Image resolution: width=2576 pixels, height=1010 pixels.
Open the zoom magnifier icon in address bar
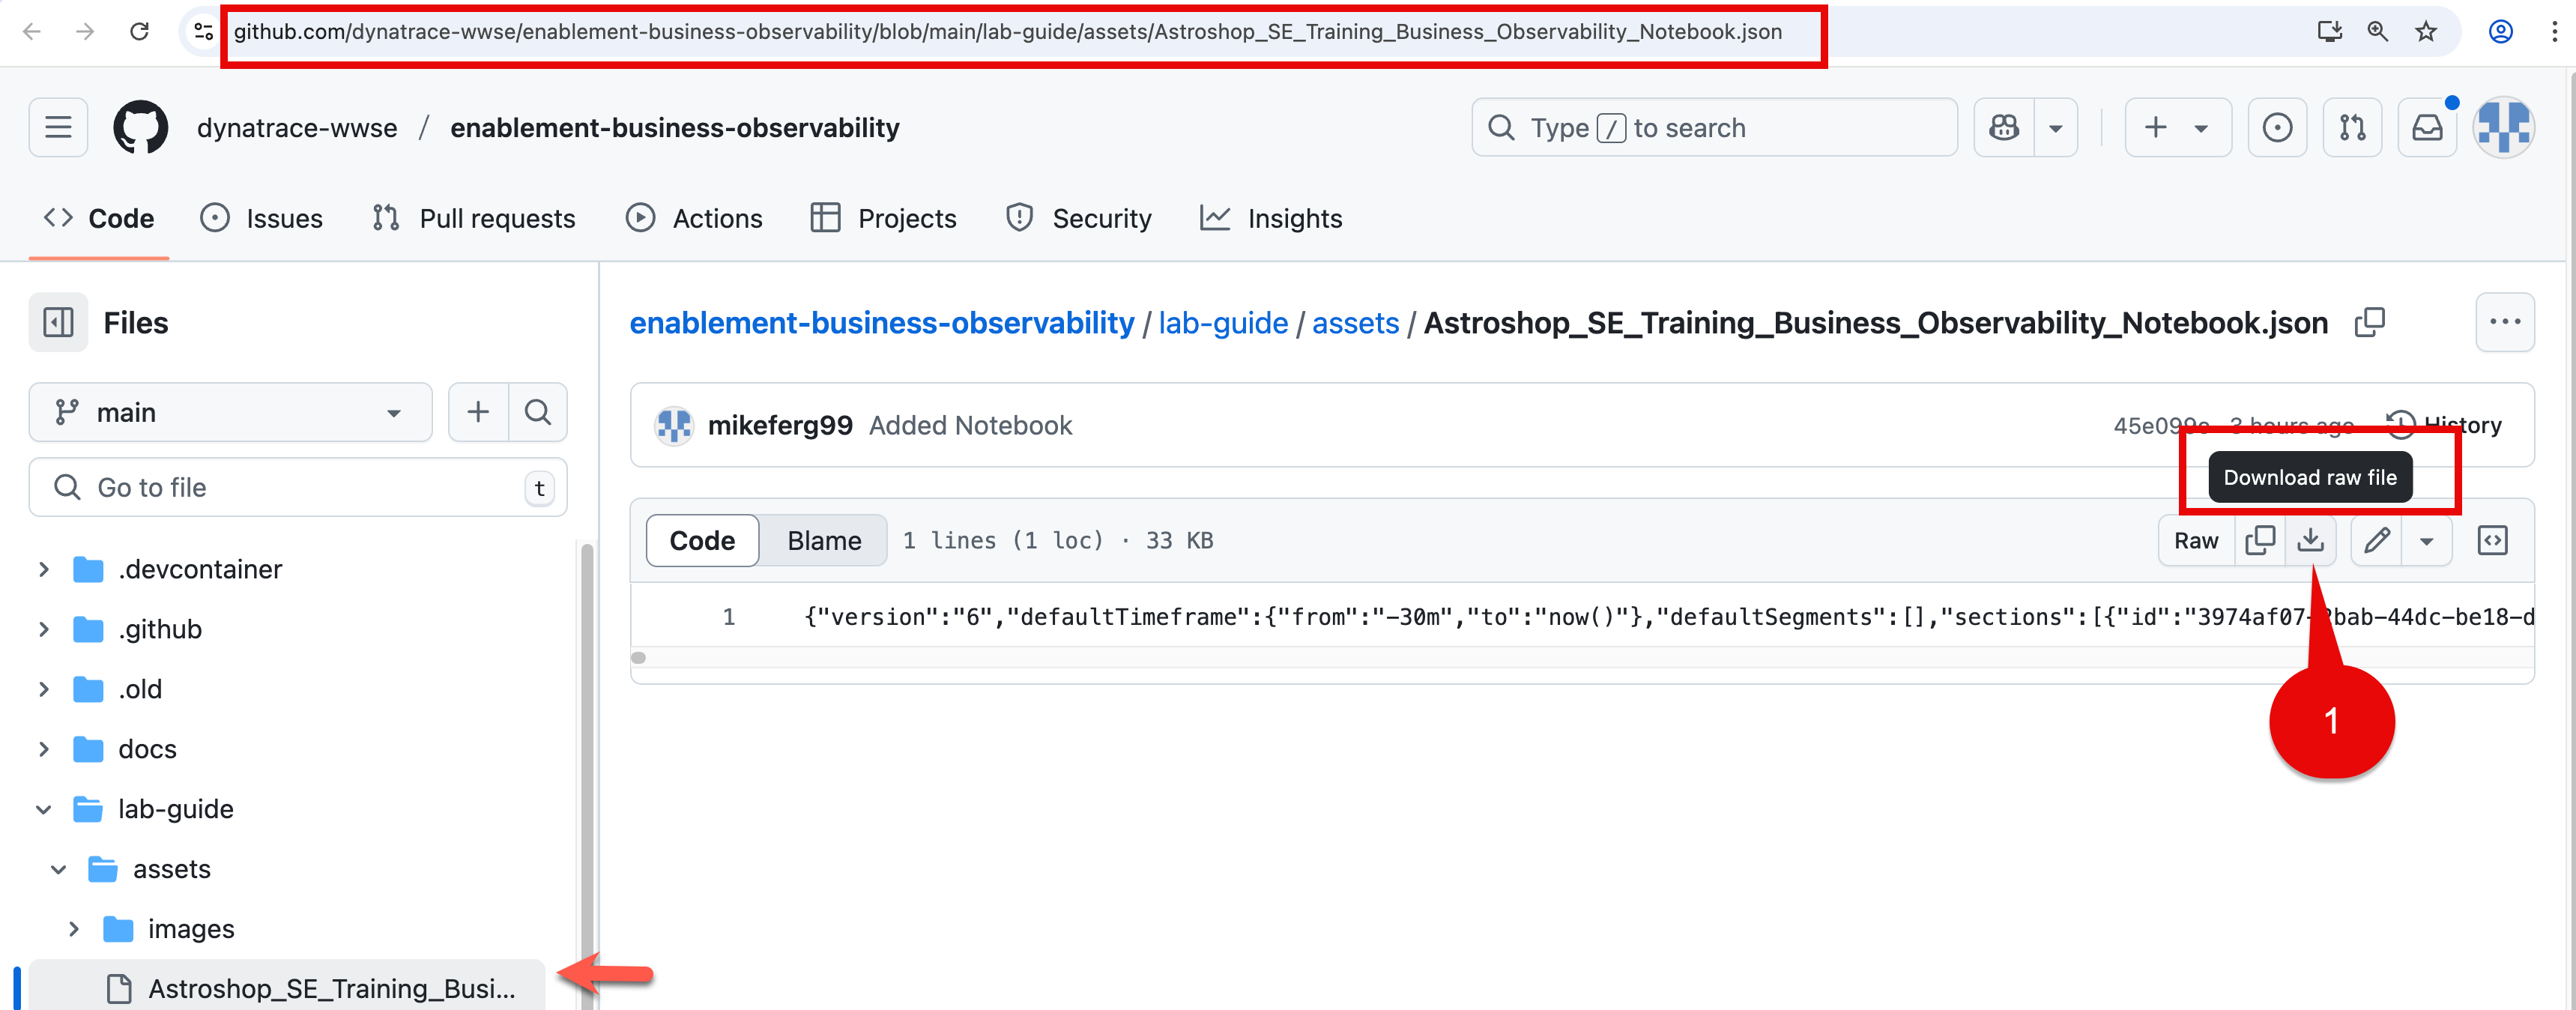click(x=2378, y=32)
